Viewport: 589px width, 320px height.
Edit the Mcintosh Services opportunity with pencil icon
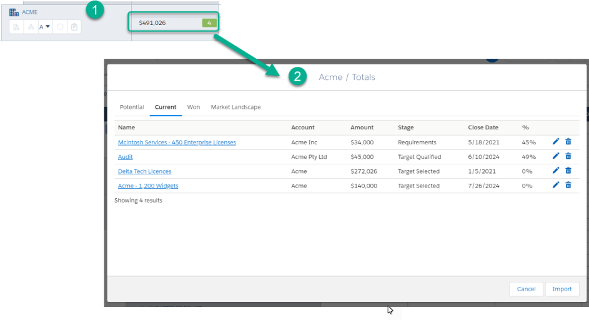[556, 142]
